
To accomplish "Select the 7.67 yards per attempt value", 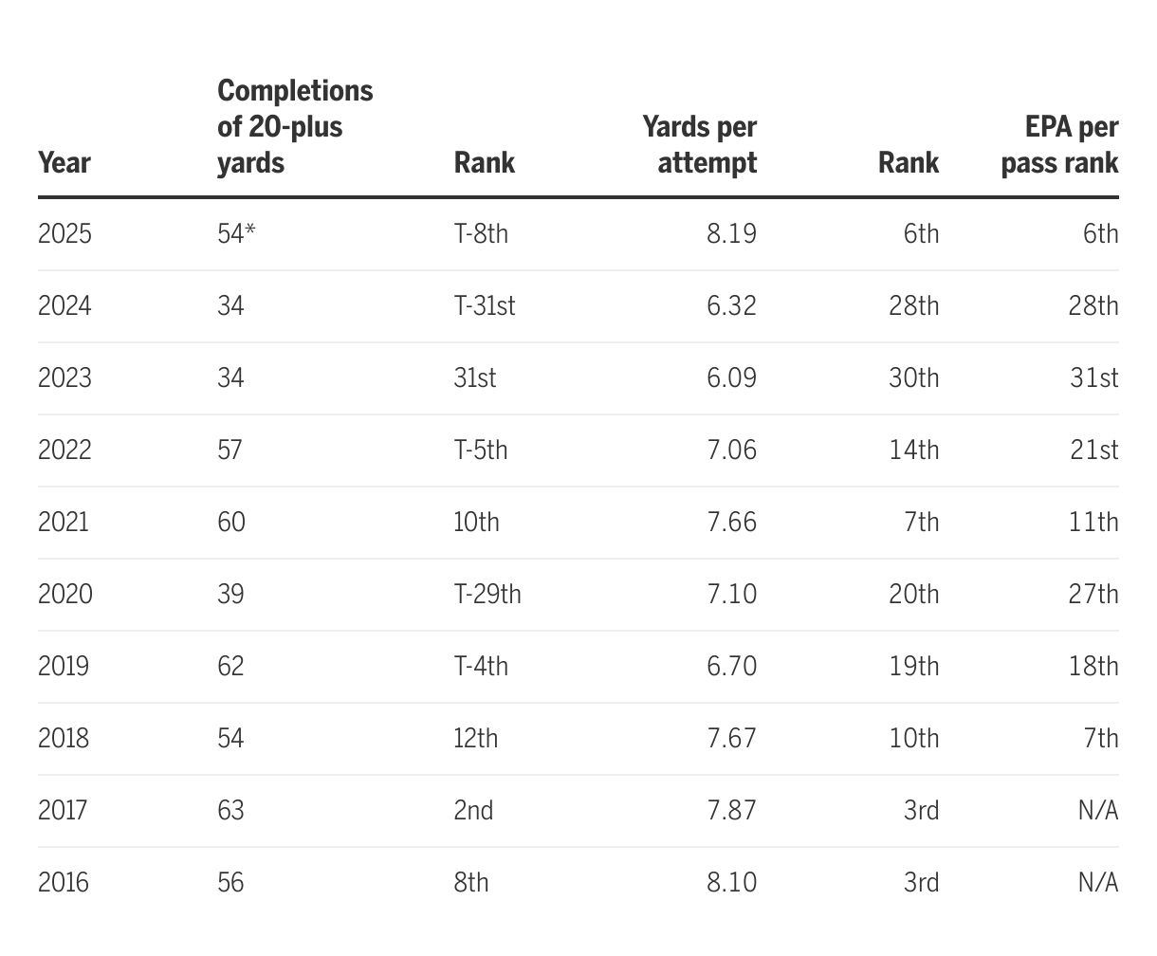I will pos(731,738).
